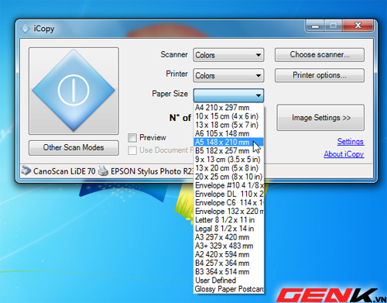Open the About iCopy link
387x303 pixels.
point(344,154)
